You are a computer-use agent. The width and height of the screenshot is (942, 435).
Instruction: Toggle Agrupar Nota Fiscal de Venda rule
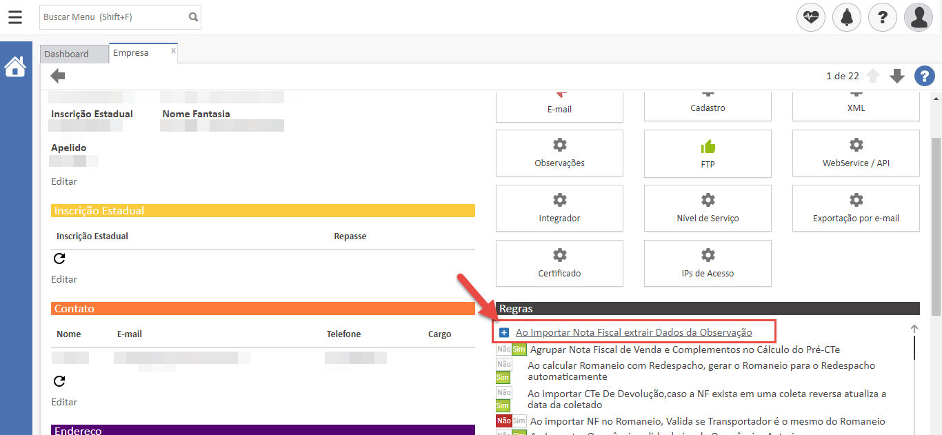tap(511, 350)
